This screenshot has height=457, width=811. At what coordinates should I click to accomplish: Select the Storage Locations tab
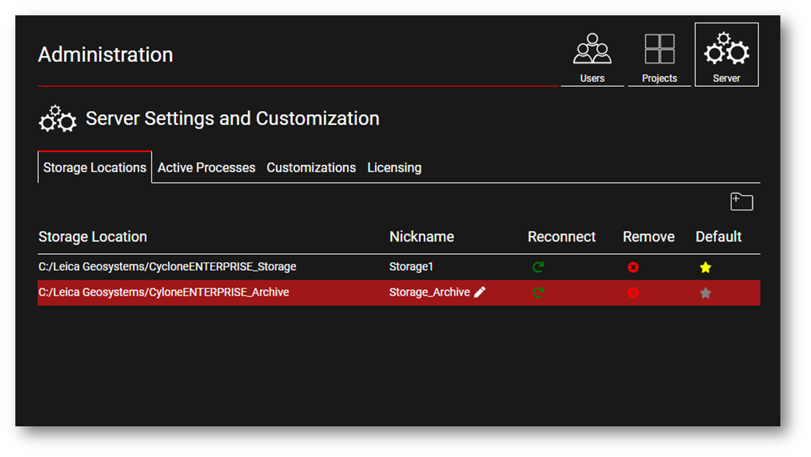[95, 168]
